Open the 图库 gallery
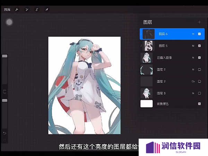The image size is (208, 156). [7, 10]
